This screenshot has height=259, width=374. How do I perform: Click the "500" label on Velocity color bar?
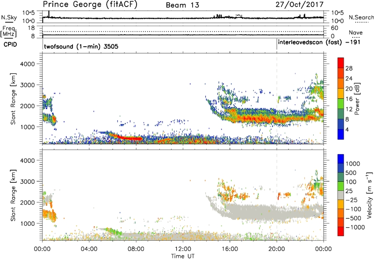tap(351, 173)
